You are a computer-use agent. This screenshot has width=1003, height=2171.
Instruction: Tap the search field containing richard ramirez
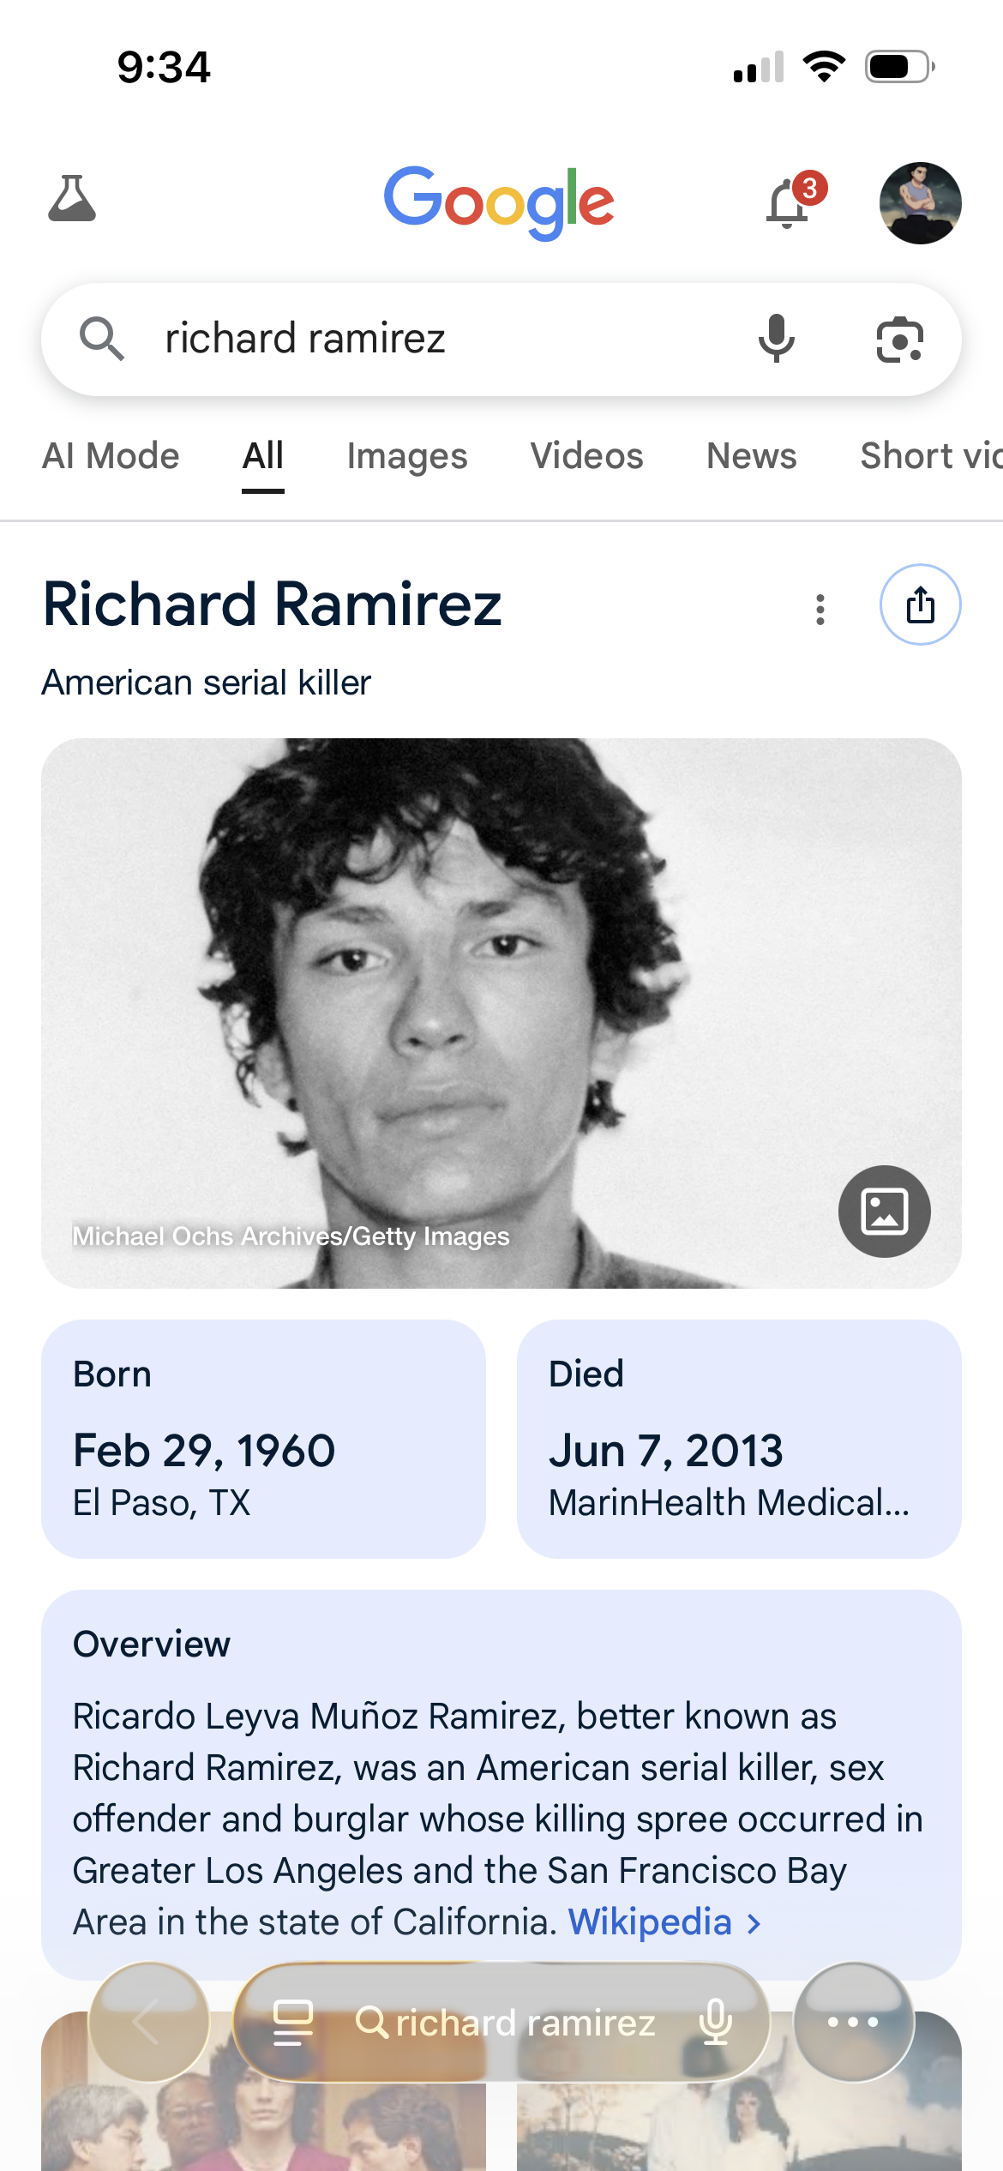coord(429,339)
